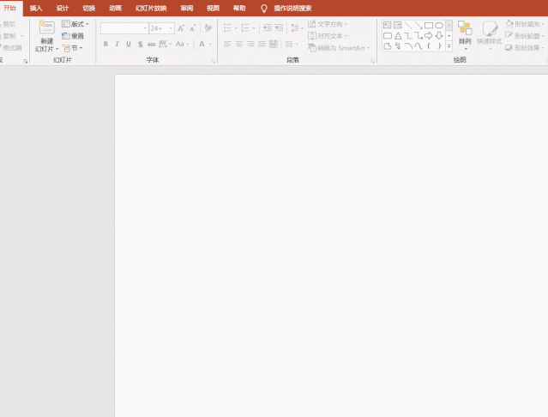This screenshot has height=417, width=548.
Task: Click the increase font size icon
Action: tap(181, 28)
